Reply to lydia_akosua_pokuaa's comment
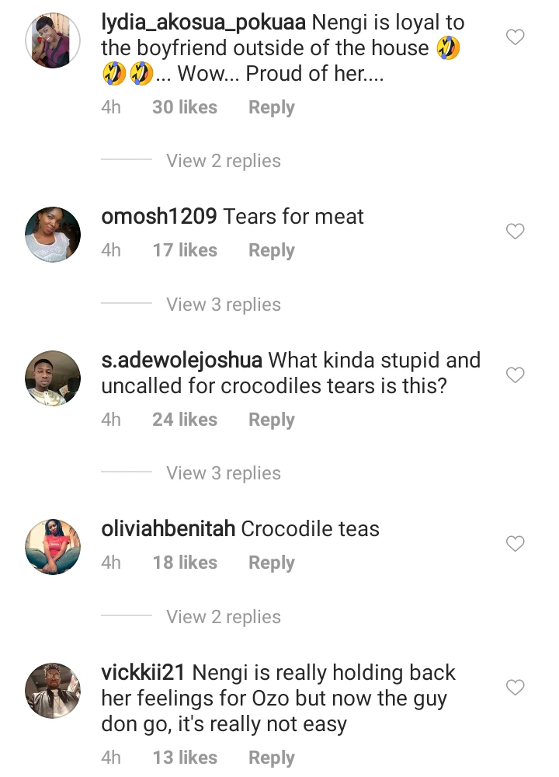 272,107
